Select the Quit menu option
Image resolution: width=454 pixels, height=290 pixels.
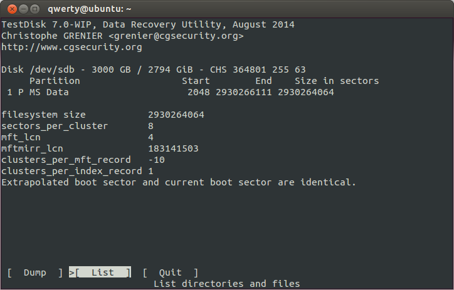pyautogui.click(x=171, y=272)
